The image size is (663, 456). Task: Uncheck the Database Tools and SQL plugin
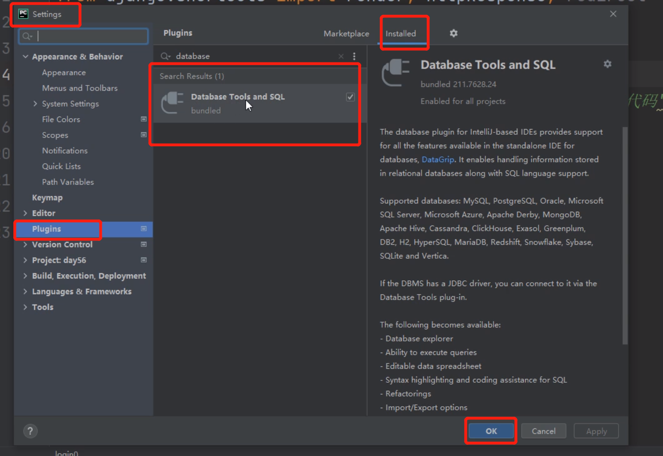click(x=351, y=97)
